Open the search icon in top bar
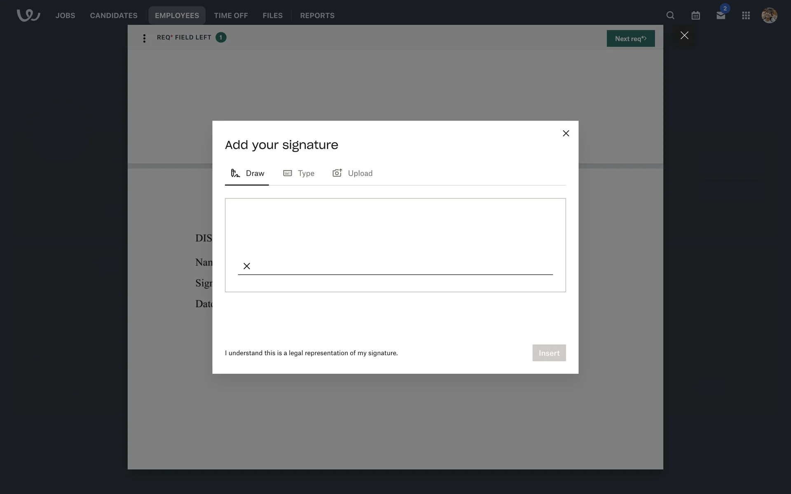791x494 pixels. click(670, 15)
